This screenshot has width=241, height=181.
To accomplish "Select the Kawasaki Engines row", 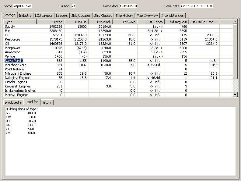I will pyautogui.click(x=118, y=86).
